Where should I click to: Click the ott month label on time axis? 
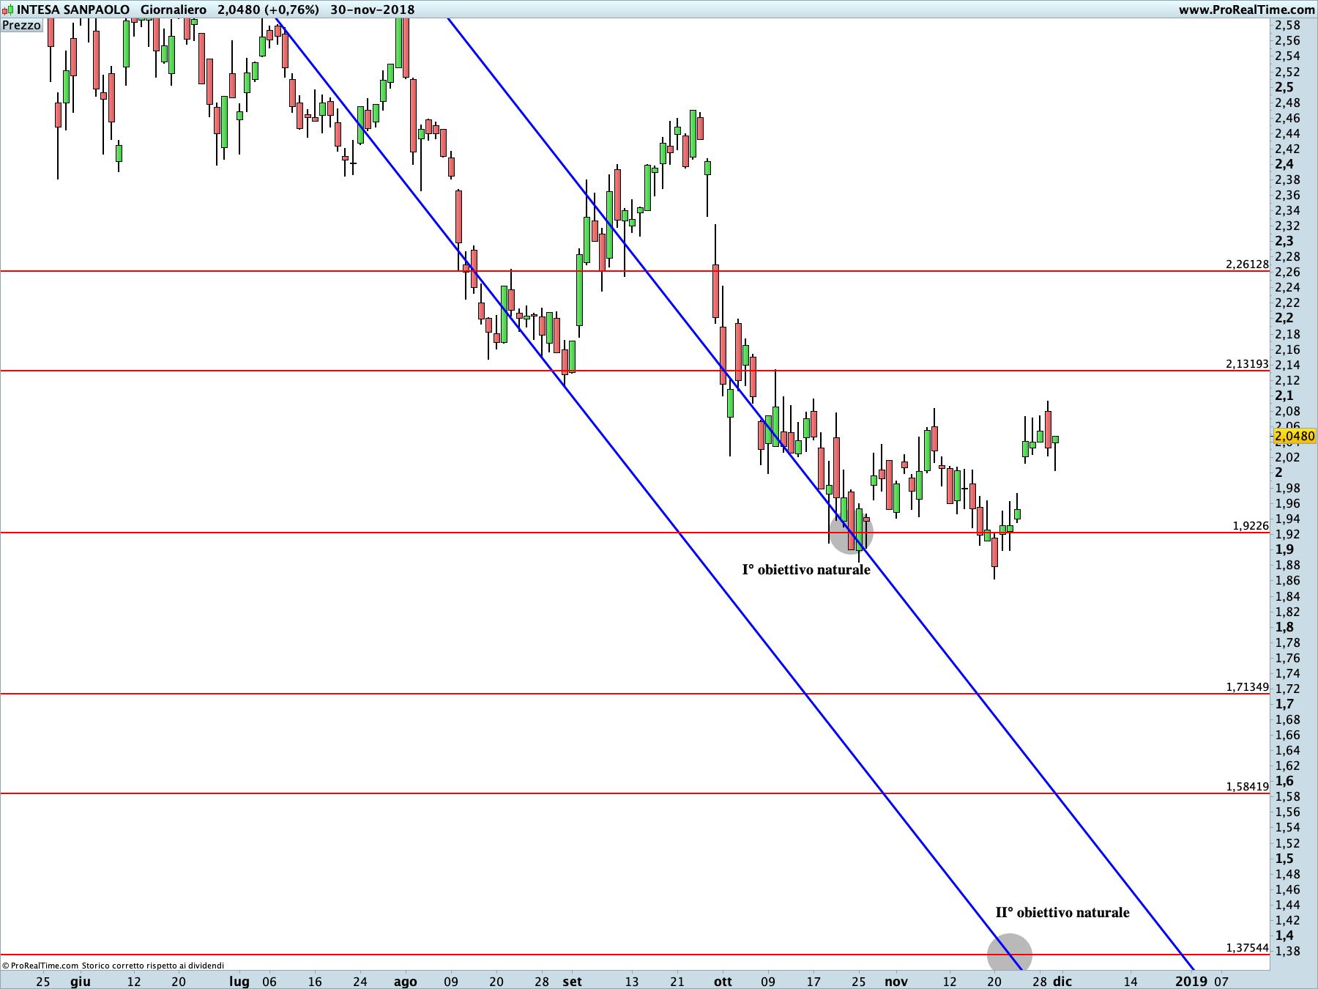[723, 981]
